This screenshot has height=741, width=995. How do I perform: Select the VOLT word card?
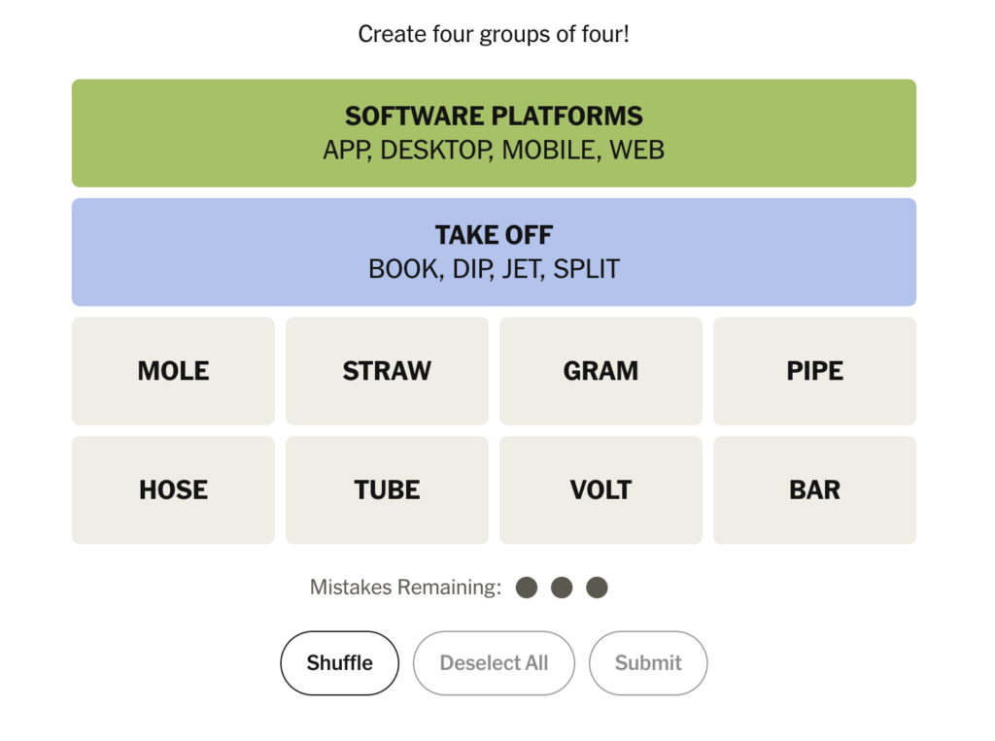(x=600, y=489)
